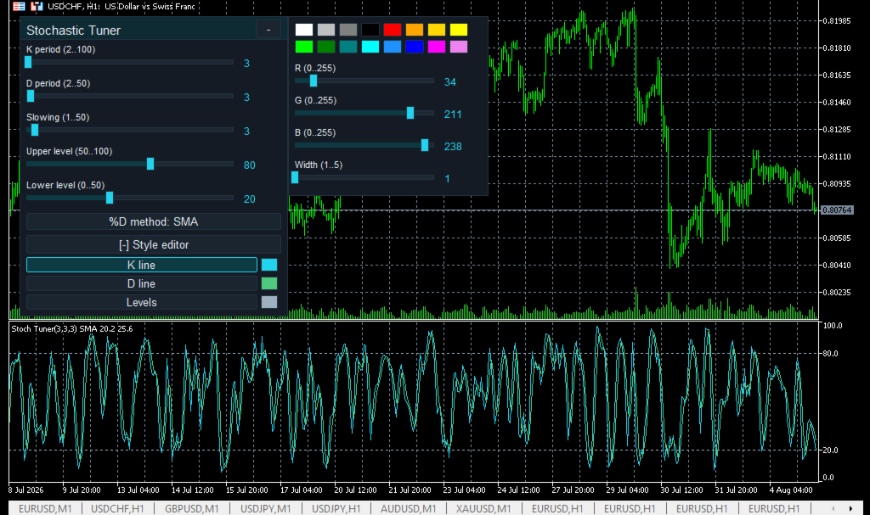Pick the gold color swatch
Viewport: 870px width, 515px height.
437,30
